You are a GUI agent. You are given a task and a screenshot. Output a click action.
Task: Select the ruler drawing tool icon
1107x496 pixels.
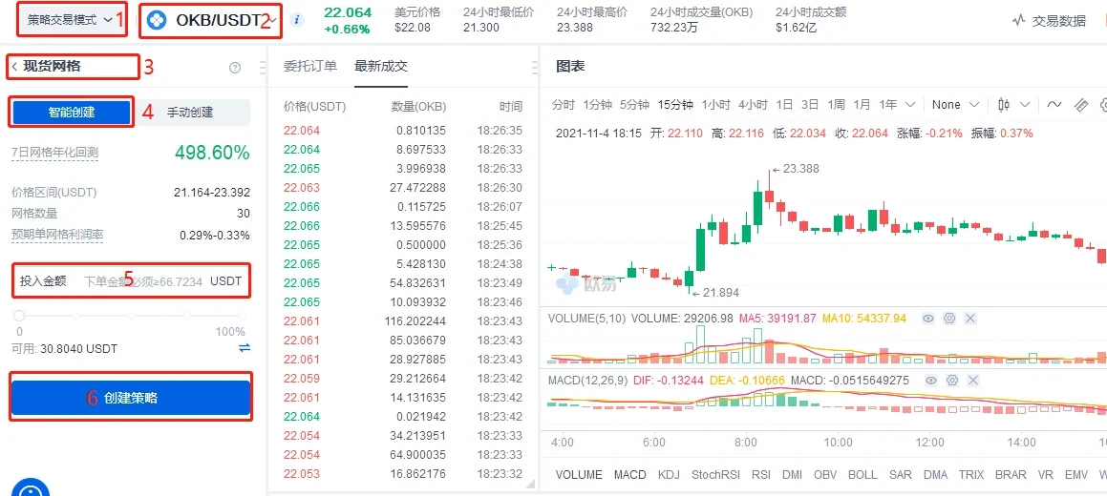point(1081,105)
